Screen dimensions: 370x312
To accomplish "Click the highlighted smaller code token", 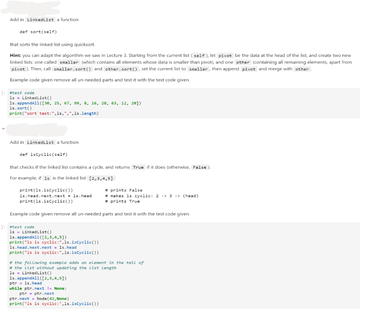I will point(69,62).
